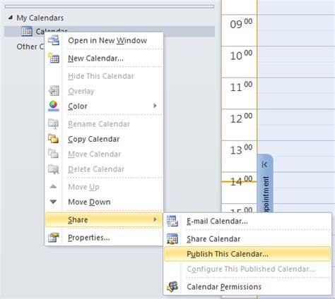Click the New Calendar icon
Viewport: 335px width, 299px height.
(x=54, y=58)
